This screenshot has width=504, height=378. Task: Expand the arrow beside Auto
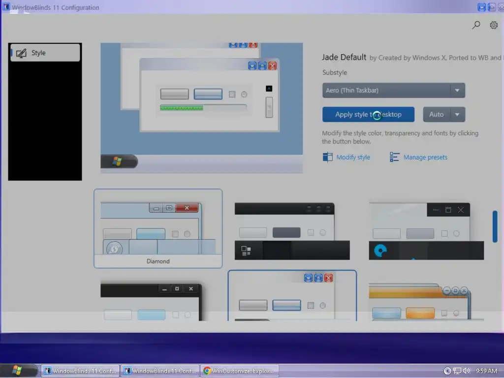click(457, 114)
